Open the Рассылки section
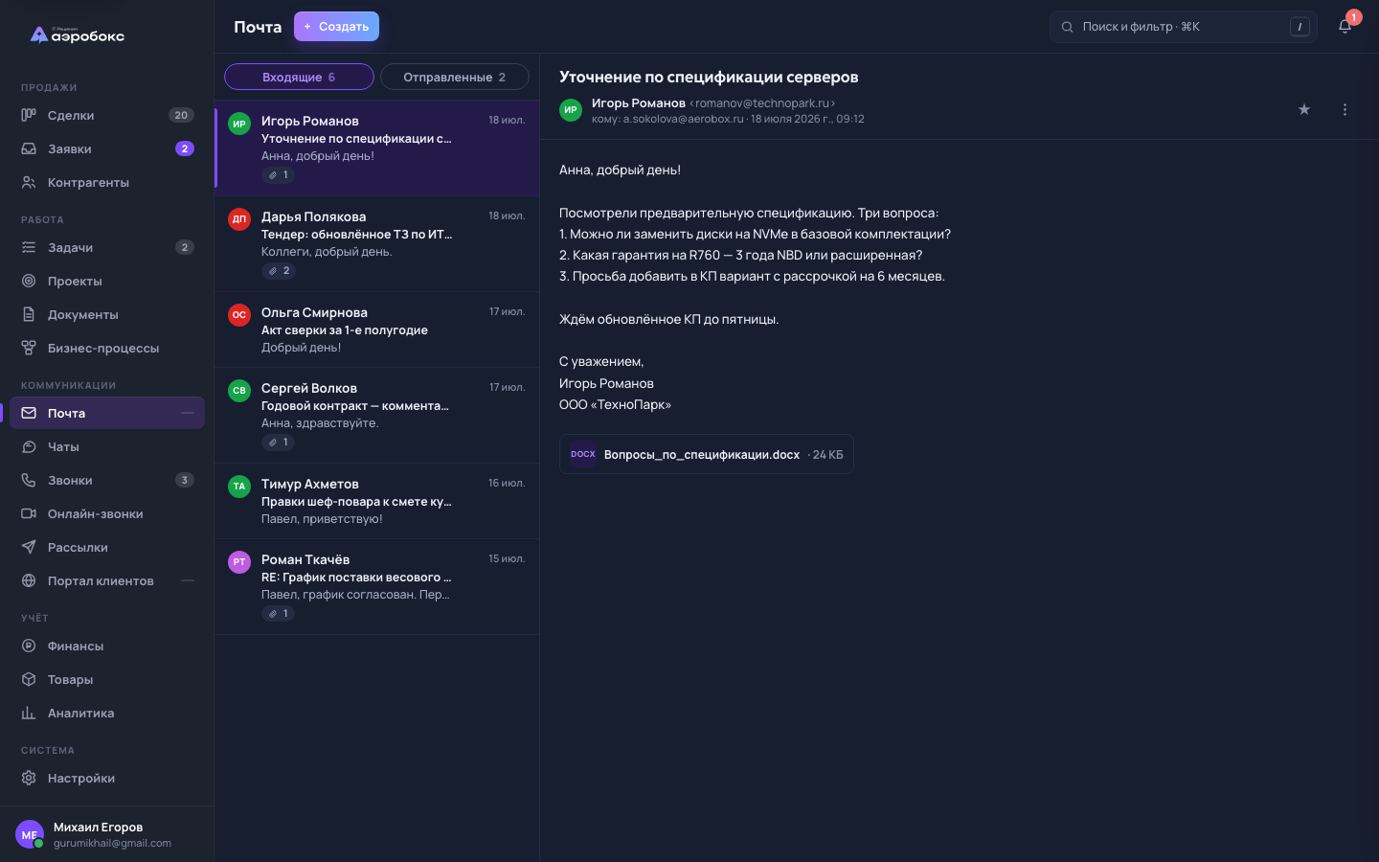1379x862 pixels. pos(107,547)
